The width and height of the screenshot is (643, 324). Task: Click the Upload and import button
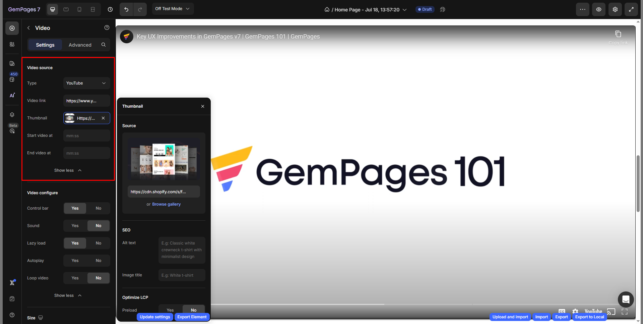click(510, 317)
